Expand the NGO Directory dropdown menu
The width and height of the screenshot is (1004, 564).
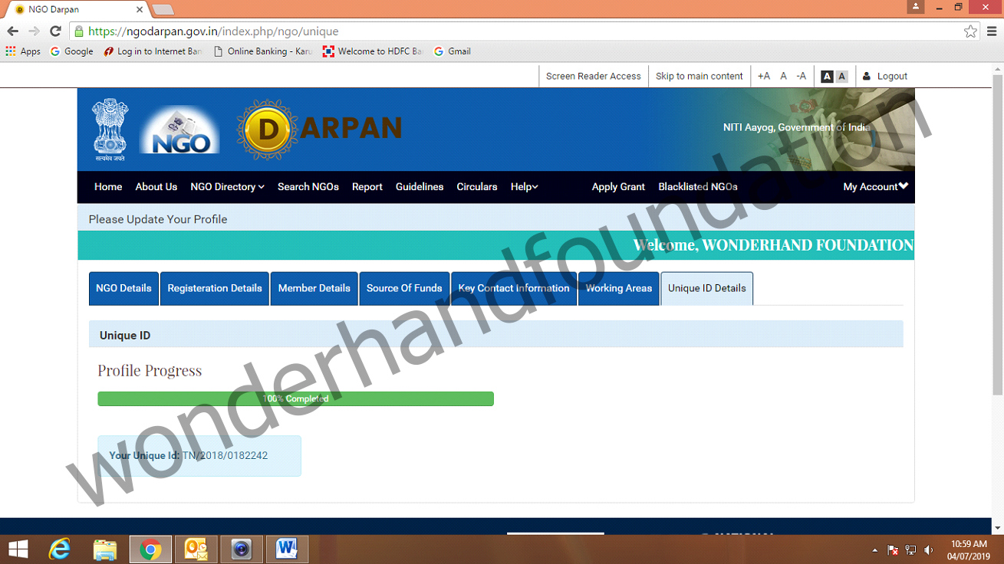pyautogui.click(x=227, y=187)
